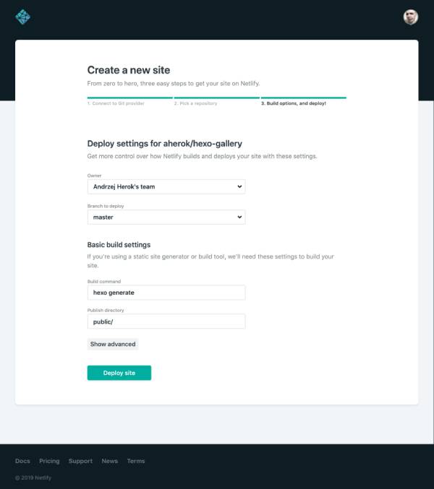434x489 pixels.
Task: Select step 3 Build options, and deploy
Action: (294, 103)
